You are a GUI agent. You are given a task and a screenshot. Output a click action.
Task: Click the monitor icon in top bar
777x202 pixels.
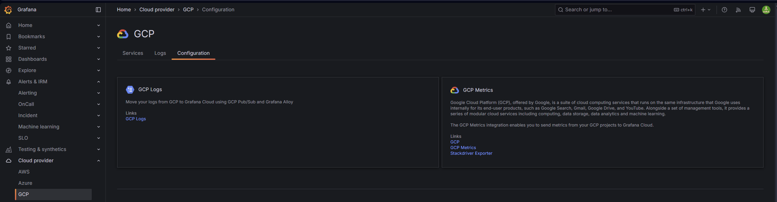(x=752, y=10)
